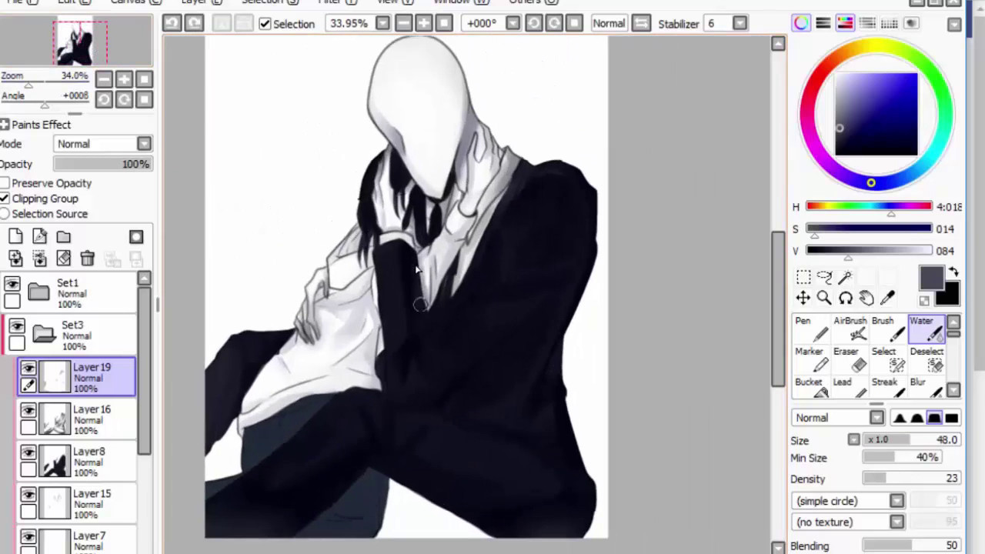Click the layer panel vertical scrollbar
This screenshot has width=985, height=554.
point(144,372)
